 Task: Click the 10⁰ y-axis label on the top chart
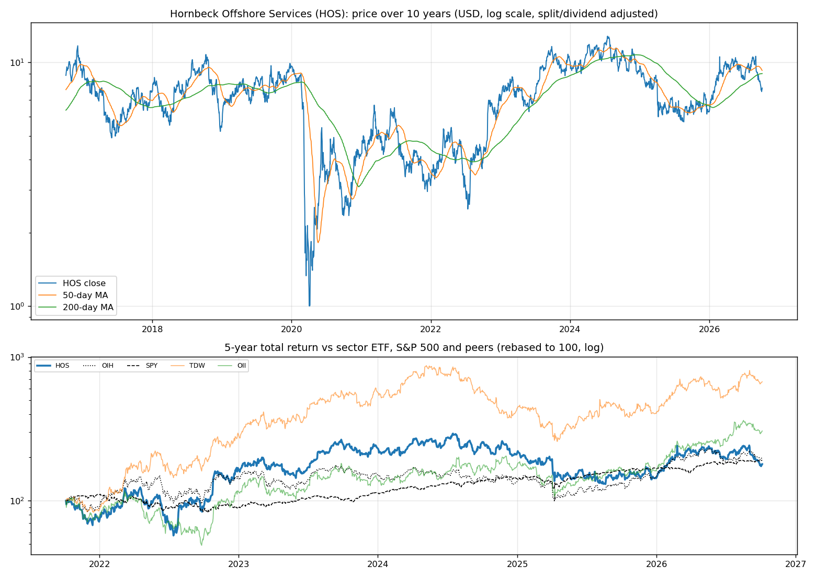17,306
